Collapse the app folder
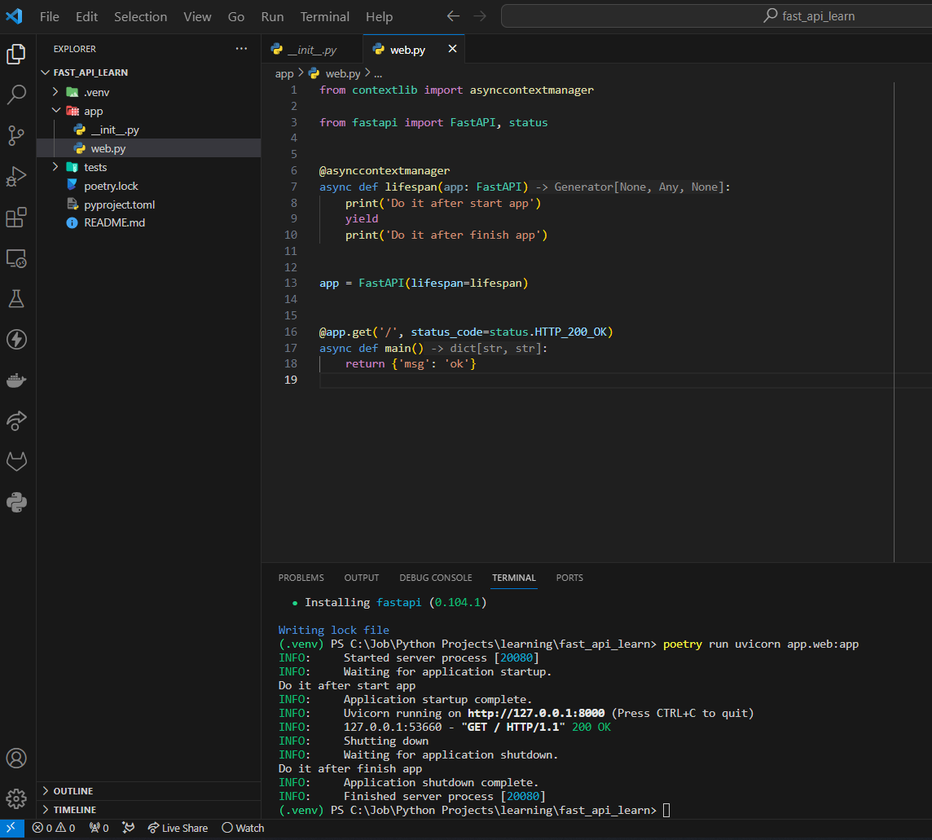 (93, 111)
